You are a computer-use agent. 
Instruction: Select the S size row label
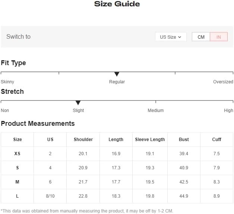pyautogui.click(x=17, y=168)
